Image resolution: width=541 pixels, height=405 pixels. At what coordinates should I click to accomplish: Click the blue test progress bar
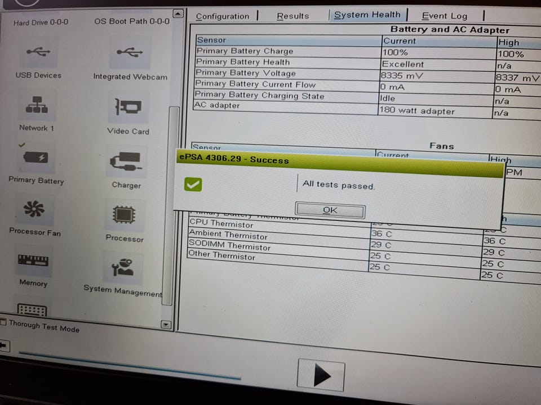(x=130, y=366)
